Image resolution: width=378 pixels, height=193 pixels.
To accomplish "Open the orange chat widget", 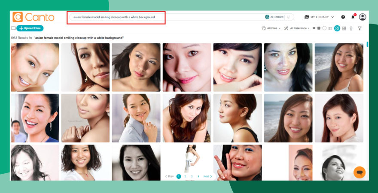I will pos(360,172).
